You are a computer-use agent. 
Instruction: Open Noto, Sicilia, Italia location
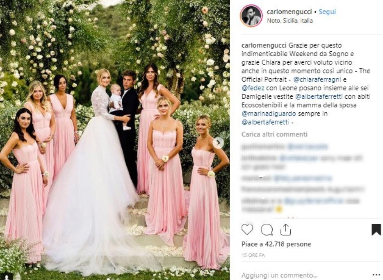[290, 20]
